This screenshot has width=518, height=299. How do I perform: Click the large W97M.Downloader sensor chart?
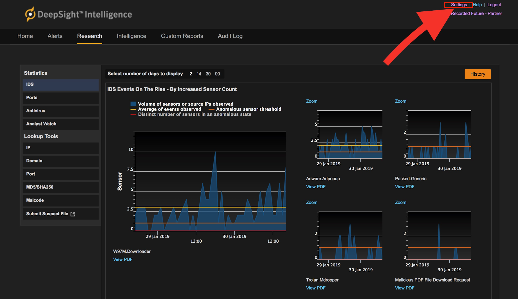pos(210,181)
